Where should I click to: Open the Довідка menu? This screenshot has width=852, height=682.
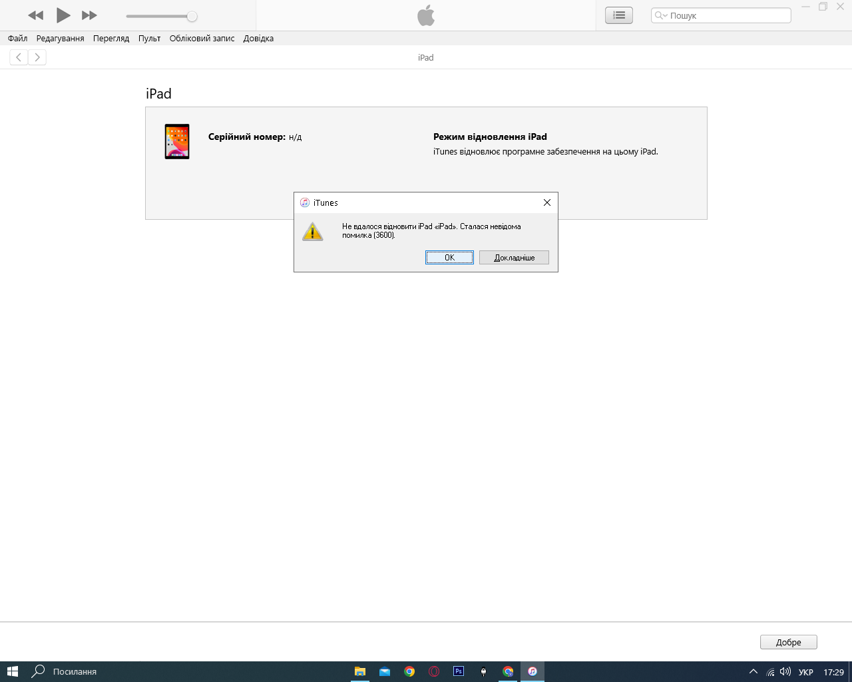point(258,38)
